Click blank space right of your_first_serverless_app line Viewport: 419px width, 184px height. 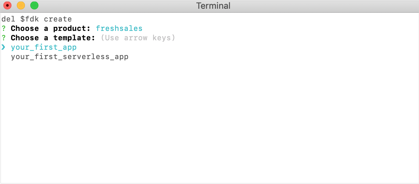(x=273, y=57)
